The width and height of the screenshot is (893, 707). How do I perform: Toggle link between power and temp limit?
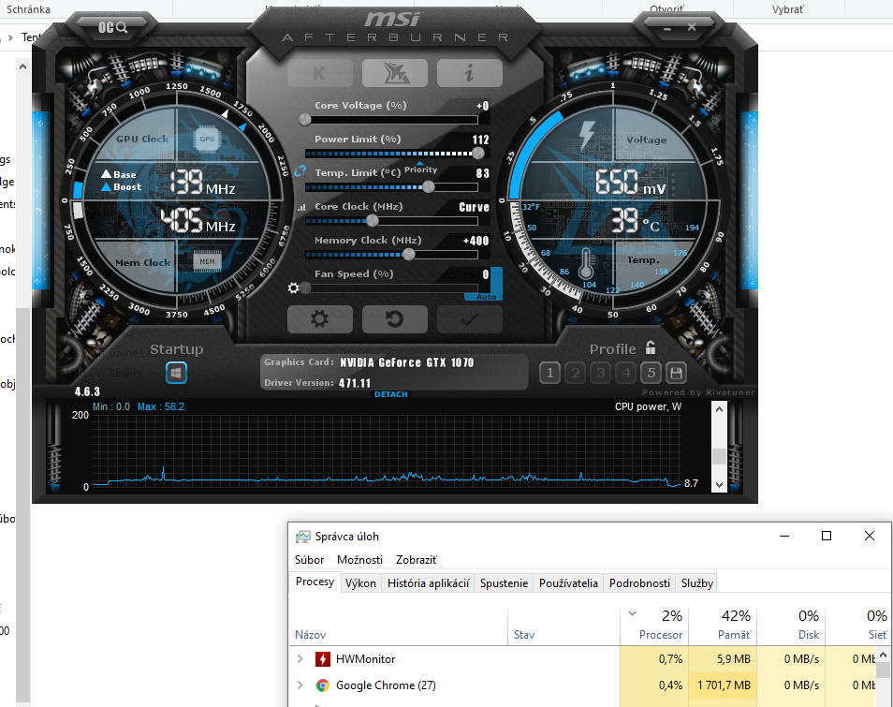click(300, 171)
